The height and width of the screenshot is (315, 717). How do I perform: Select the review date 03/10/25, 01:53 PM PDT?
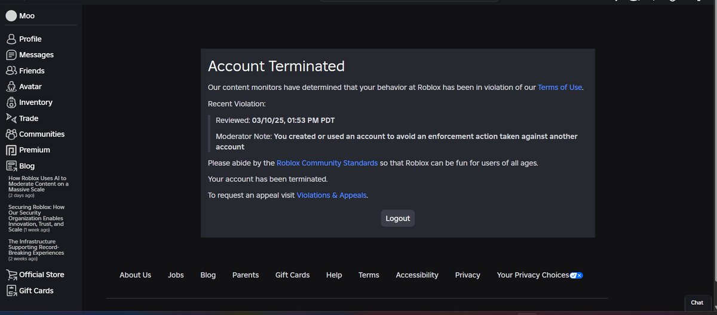(x=293, y=120)
